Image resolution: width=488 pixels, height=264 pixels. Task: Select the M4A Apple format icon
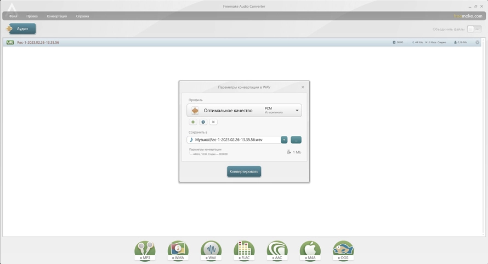tap(310, 251)
